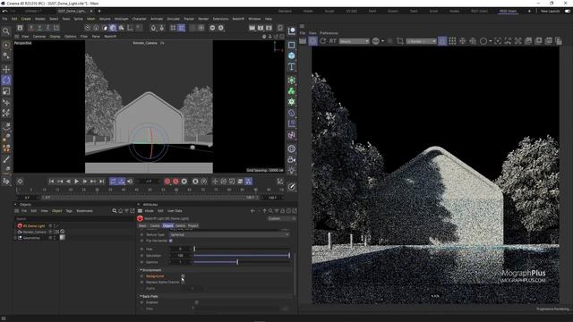
Task: Click the last RenderView toolbar icon
Action: pyautogui.click(x=559, y=41)
